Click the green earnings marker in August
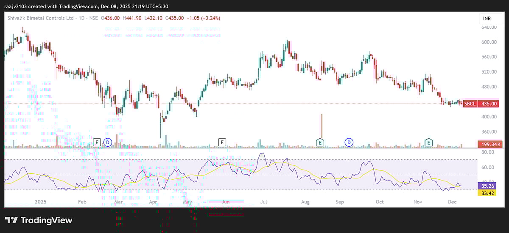Image resolution: width=509 pixels, height=233 pixels. 320,142
